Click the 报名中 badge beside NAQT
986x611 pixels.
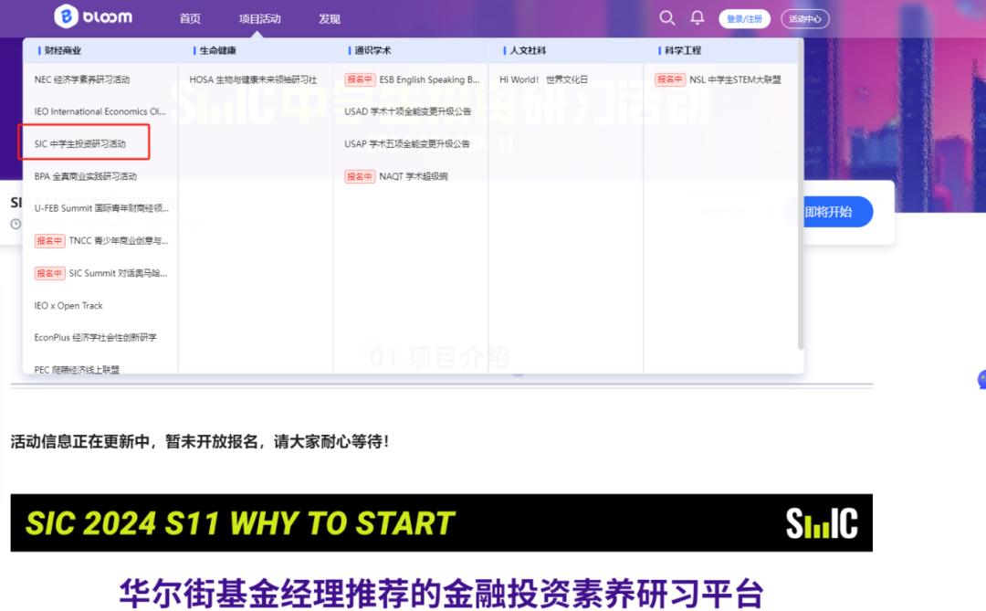[x=360, y=176]
